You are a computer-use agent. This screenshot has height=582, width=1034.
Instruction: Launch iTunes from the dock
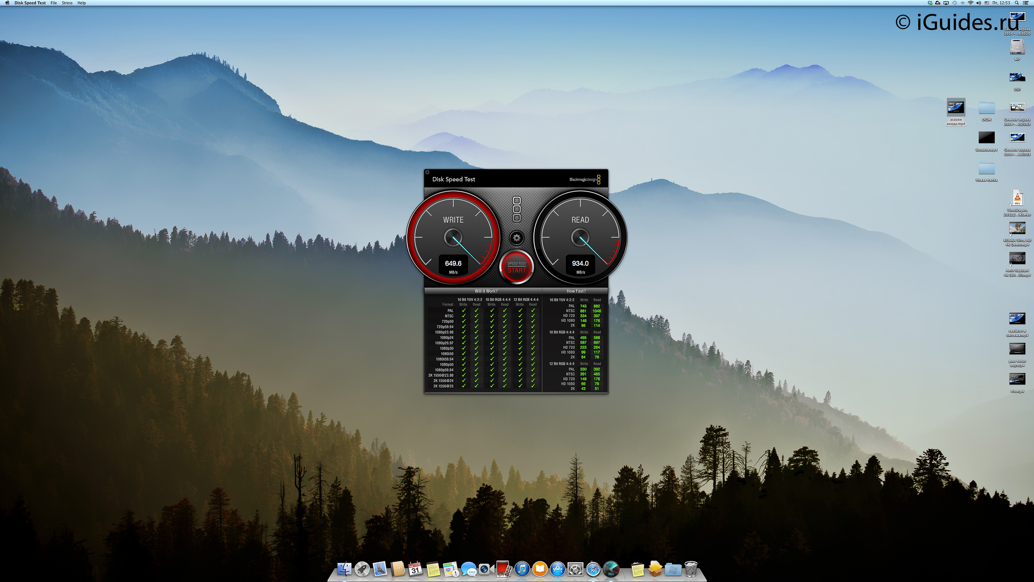tap(522, 569)
